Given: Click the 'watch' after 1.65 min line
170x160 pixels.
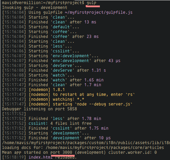Looking at the screenshot, I should [53, 80].
